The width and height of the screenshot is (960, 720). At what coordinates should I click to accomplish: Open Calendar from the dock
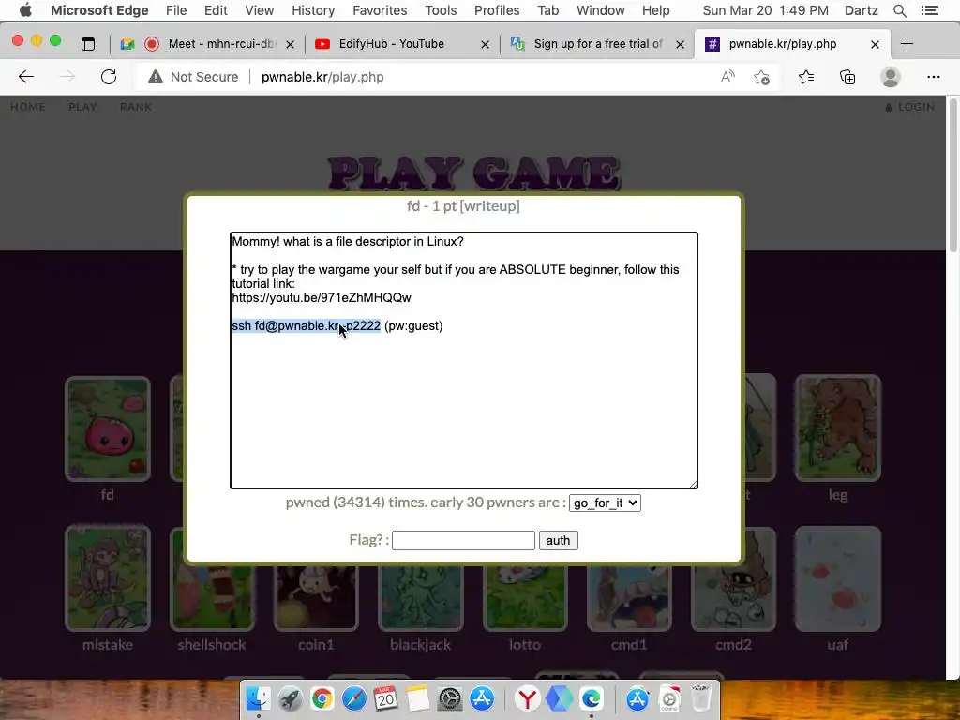pos(385,698)
